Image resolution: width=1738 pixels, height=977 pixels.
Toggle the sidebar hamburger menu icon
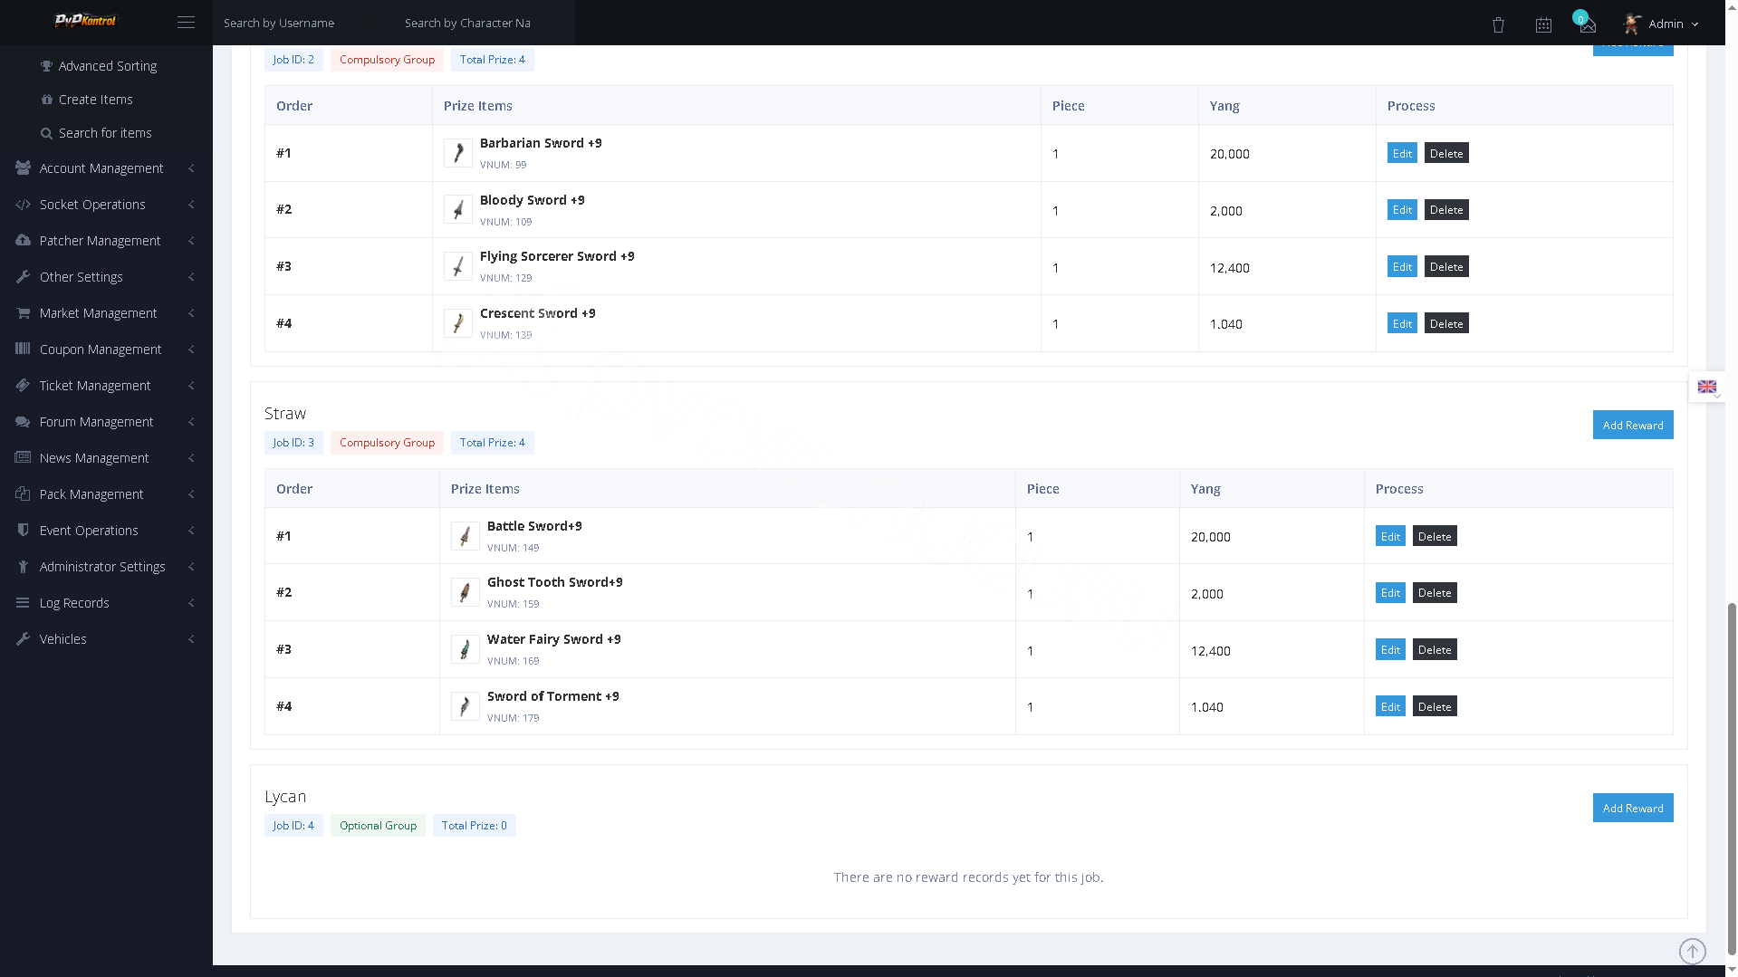[186, 23]
